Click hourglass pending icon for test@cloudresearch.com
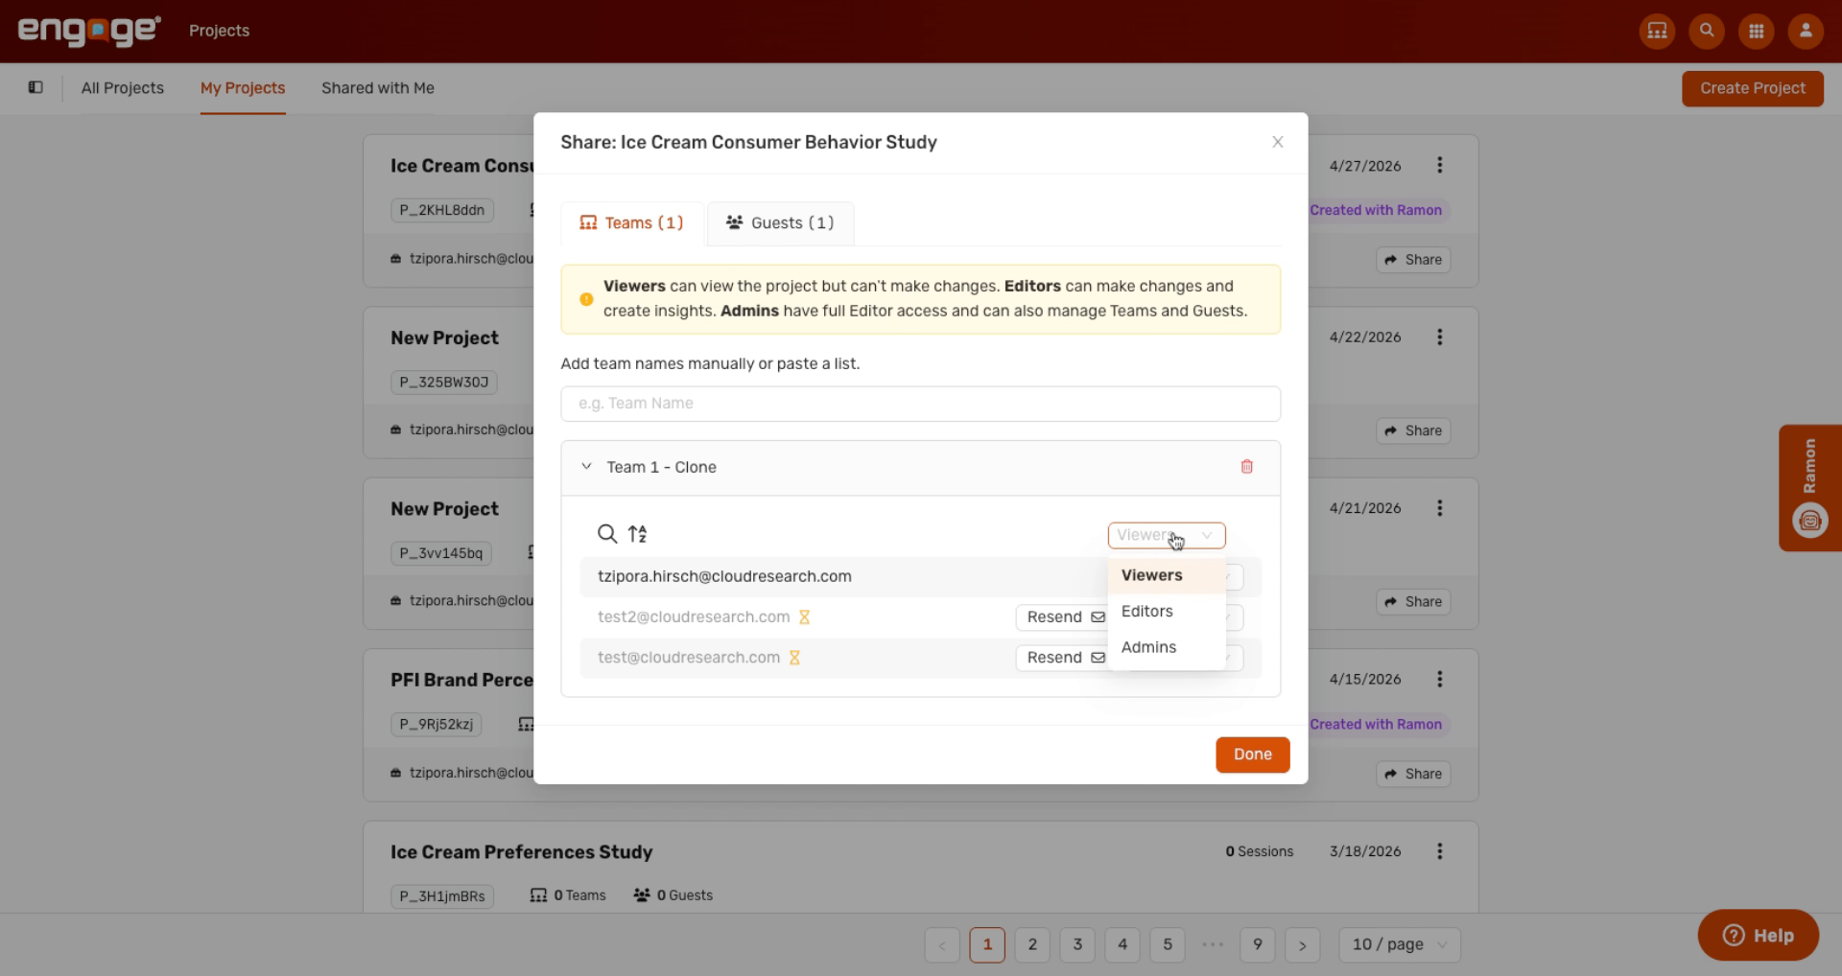The width and height of the screenshot is (1842, 976). 794,658
